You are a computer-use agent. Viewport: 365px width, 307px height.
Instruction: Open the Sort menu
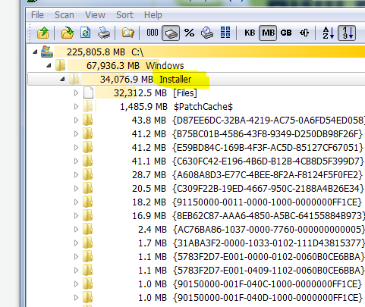coord(124,15)
